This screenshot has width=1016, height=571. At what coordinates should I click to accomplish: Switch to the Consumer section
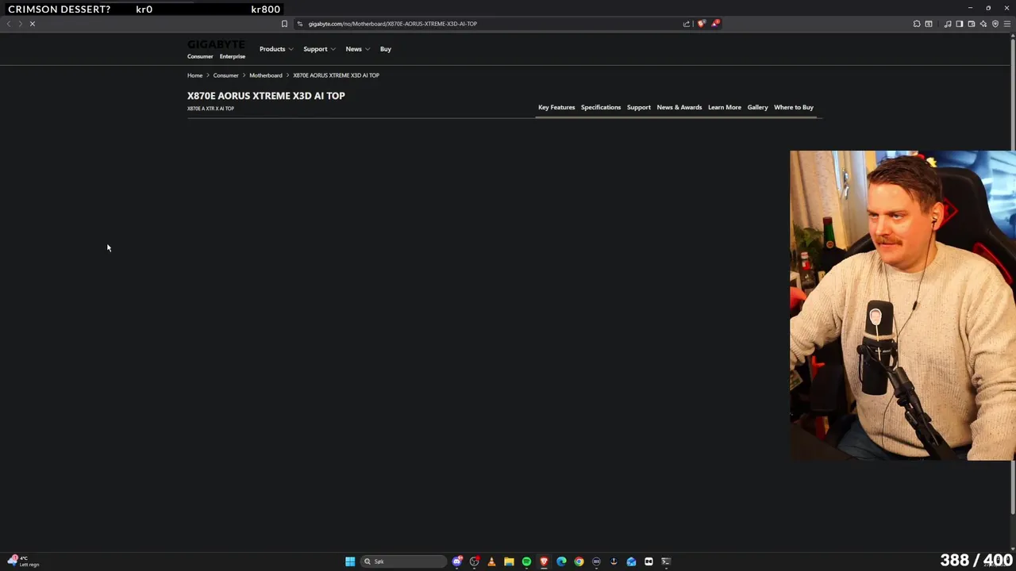tap(200, 56)
